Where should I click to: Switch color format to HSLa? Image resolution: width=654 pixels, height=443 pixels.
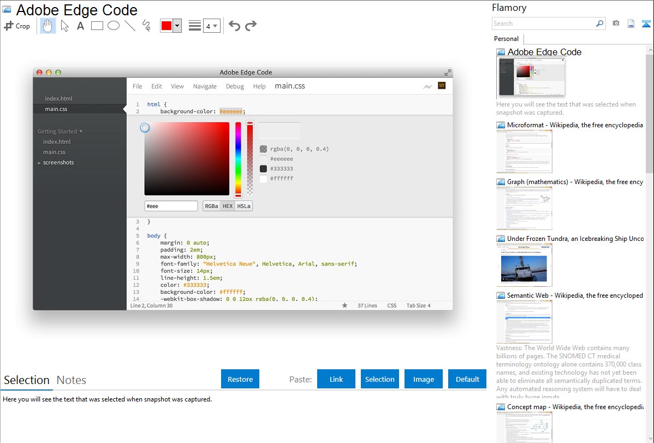click(x=243, y=206)
